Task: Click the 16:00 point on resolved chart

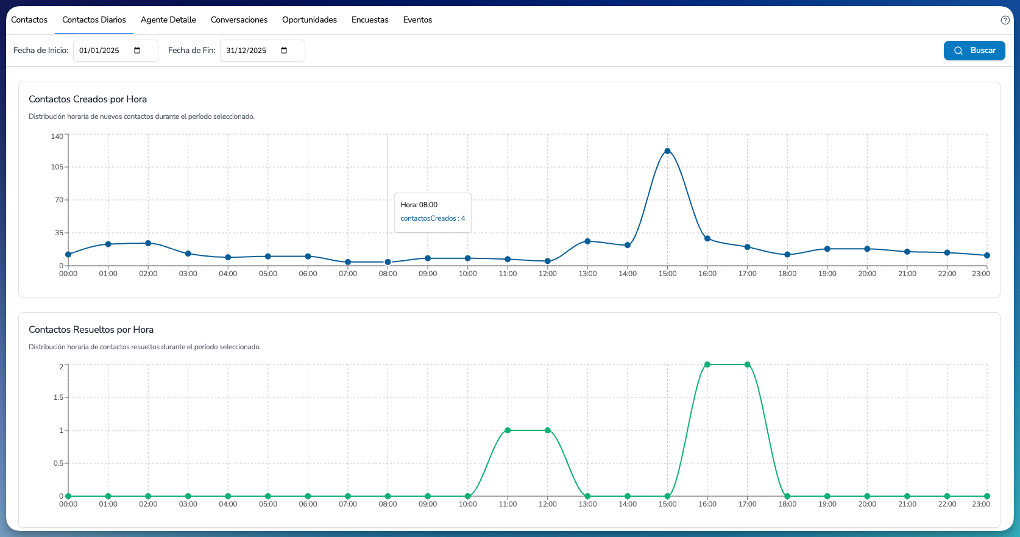Action: pos(707,365)
